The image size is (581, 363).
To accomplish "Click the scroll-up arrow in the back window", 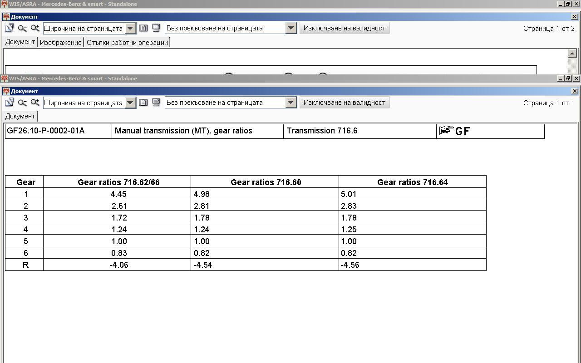I will point(572,54).
